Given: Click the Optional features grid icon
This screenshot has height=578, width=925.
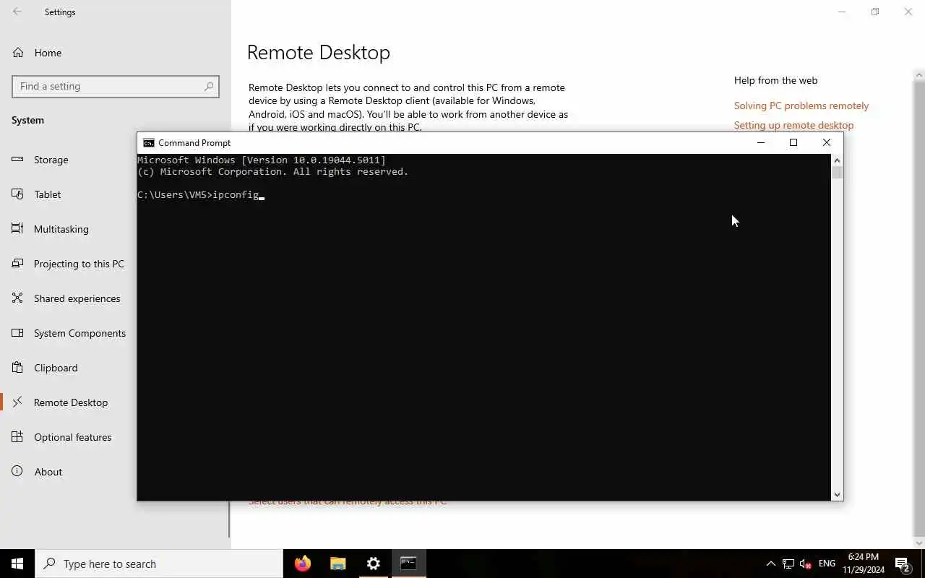Looking at the screenshot, I should 17,437.
